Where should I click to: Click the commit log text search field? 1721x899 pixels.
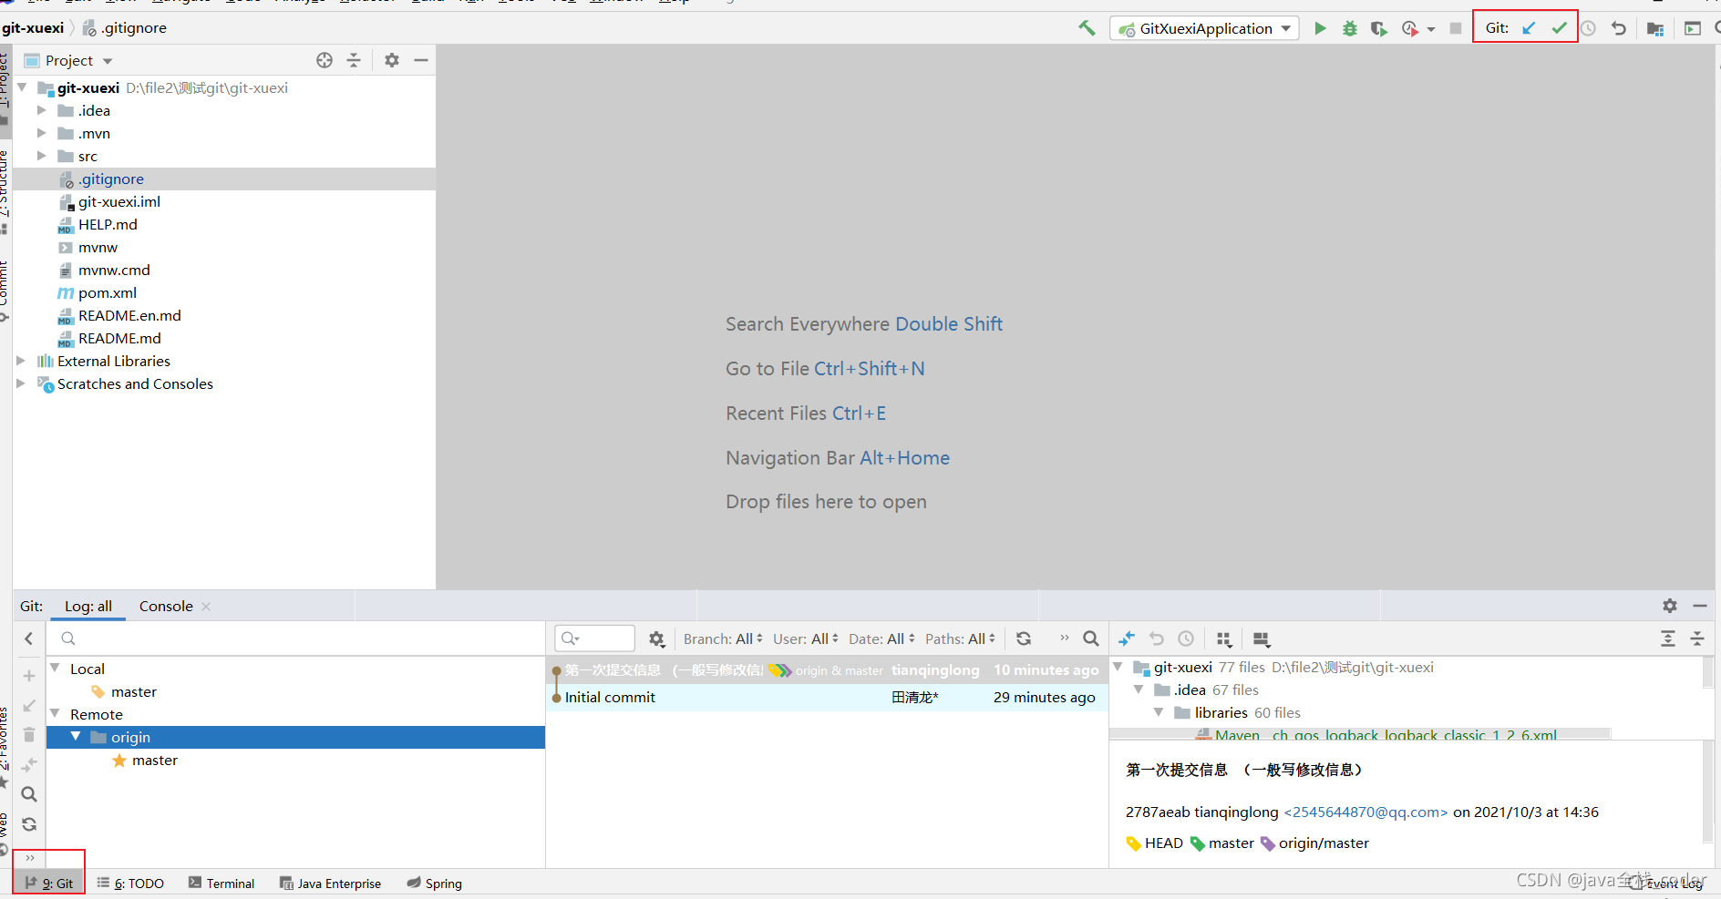point(595,638)
